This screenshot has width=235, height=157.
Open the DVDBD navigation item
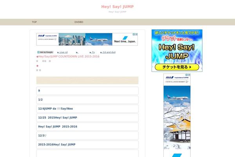(x=79, y=22)
